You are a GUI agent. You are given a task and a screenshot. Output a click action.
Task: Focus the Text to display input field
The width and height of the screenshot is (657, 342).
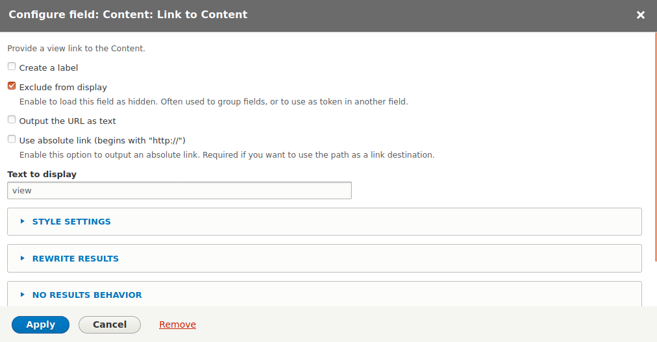click(179, 190)
